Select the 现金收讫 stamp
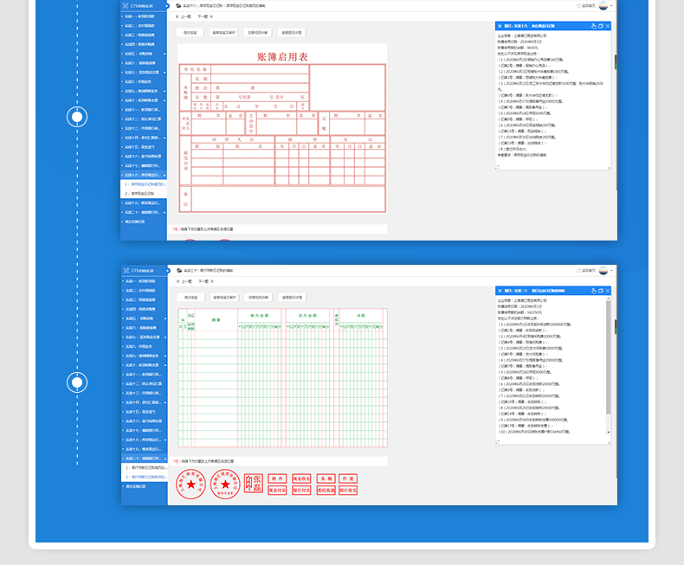Image resolution: width=684 pixels, height=565 pixels. pos(301,478)
